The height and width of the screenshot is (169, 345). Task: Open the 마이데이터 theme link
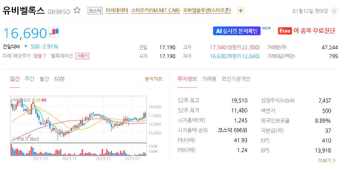click(116, 11)
